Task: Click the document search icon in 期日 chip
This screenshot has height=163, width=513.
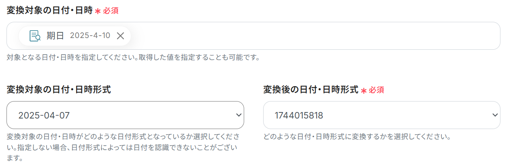Action: 35,36
